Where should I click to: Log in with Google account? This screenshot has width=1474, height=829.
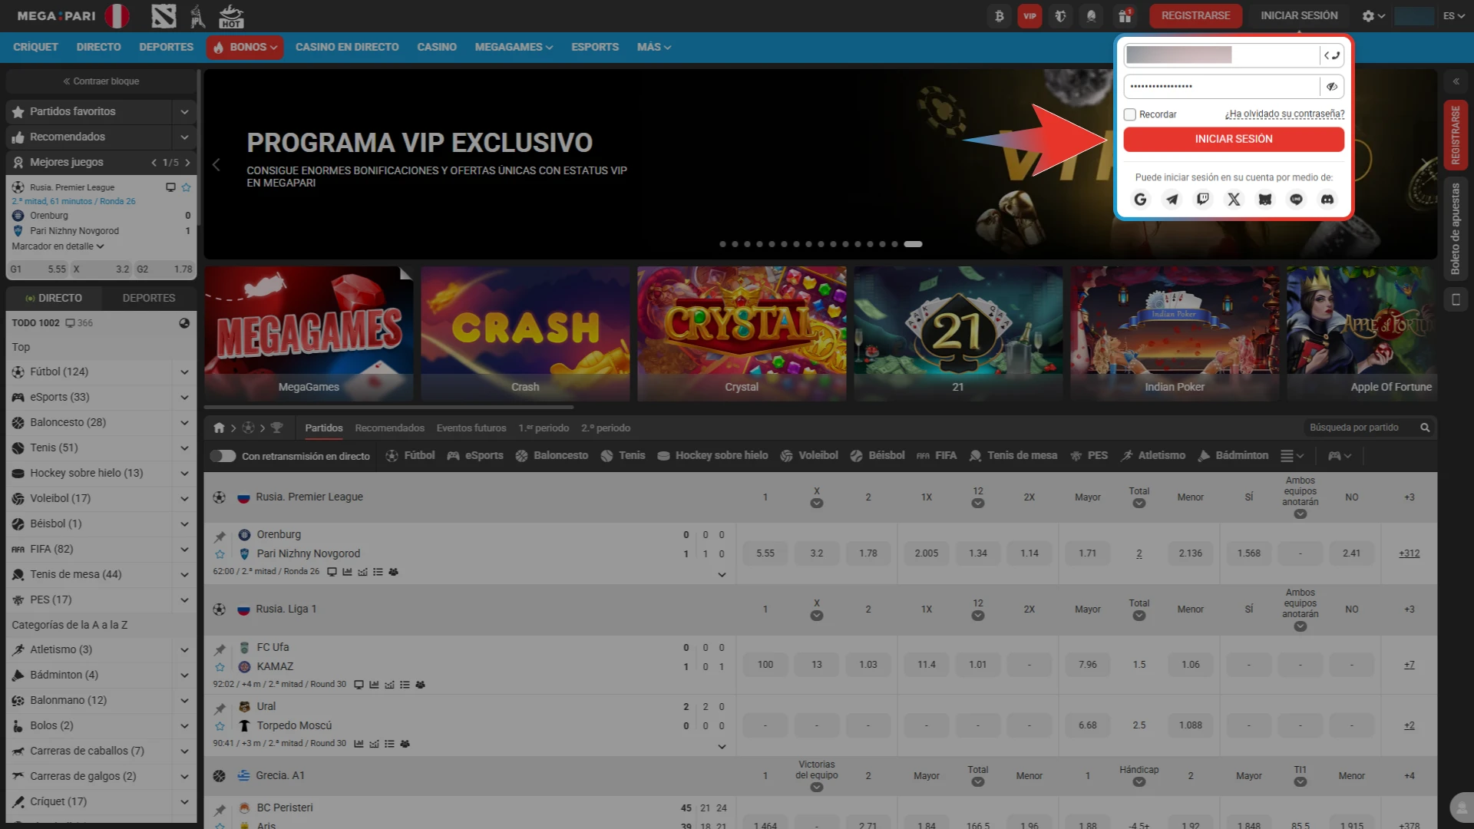(1140, 200)
